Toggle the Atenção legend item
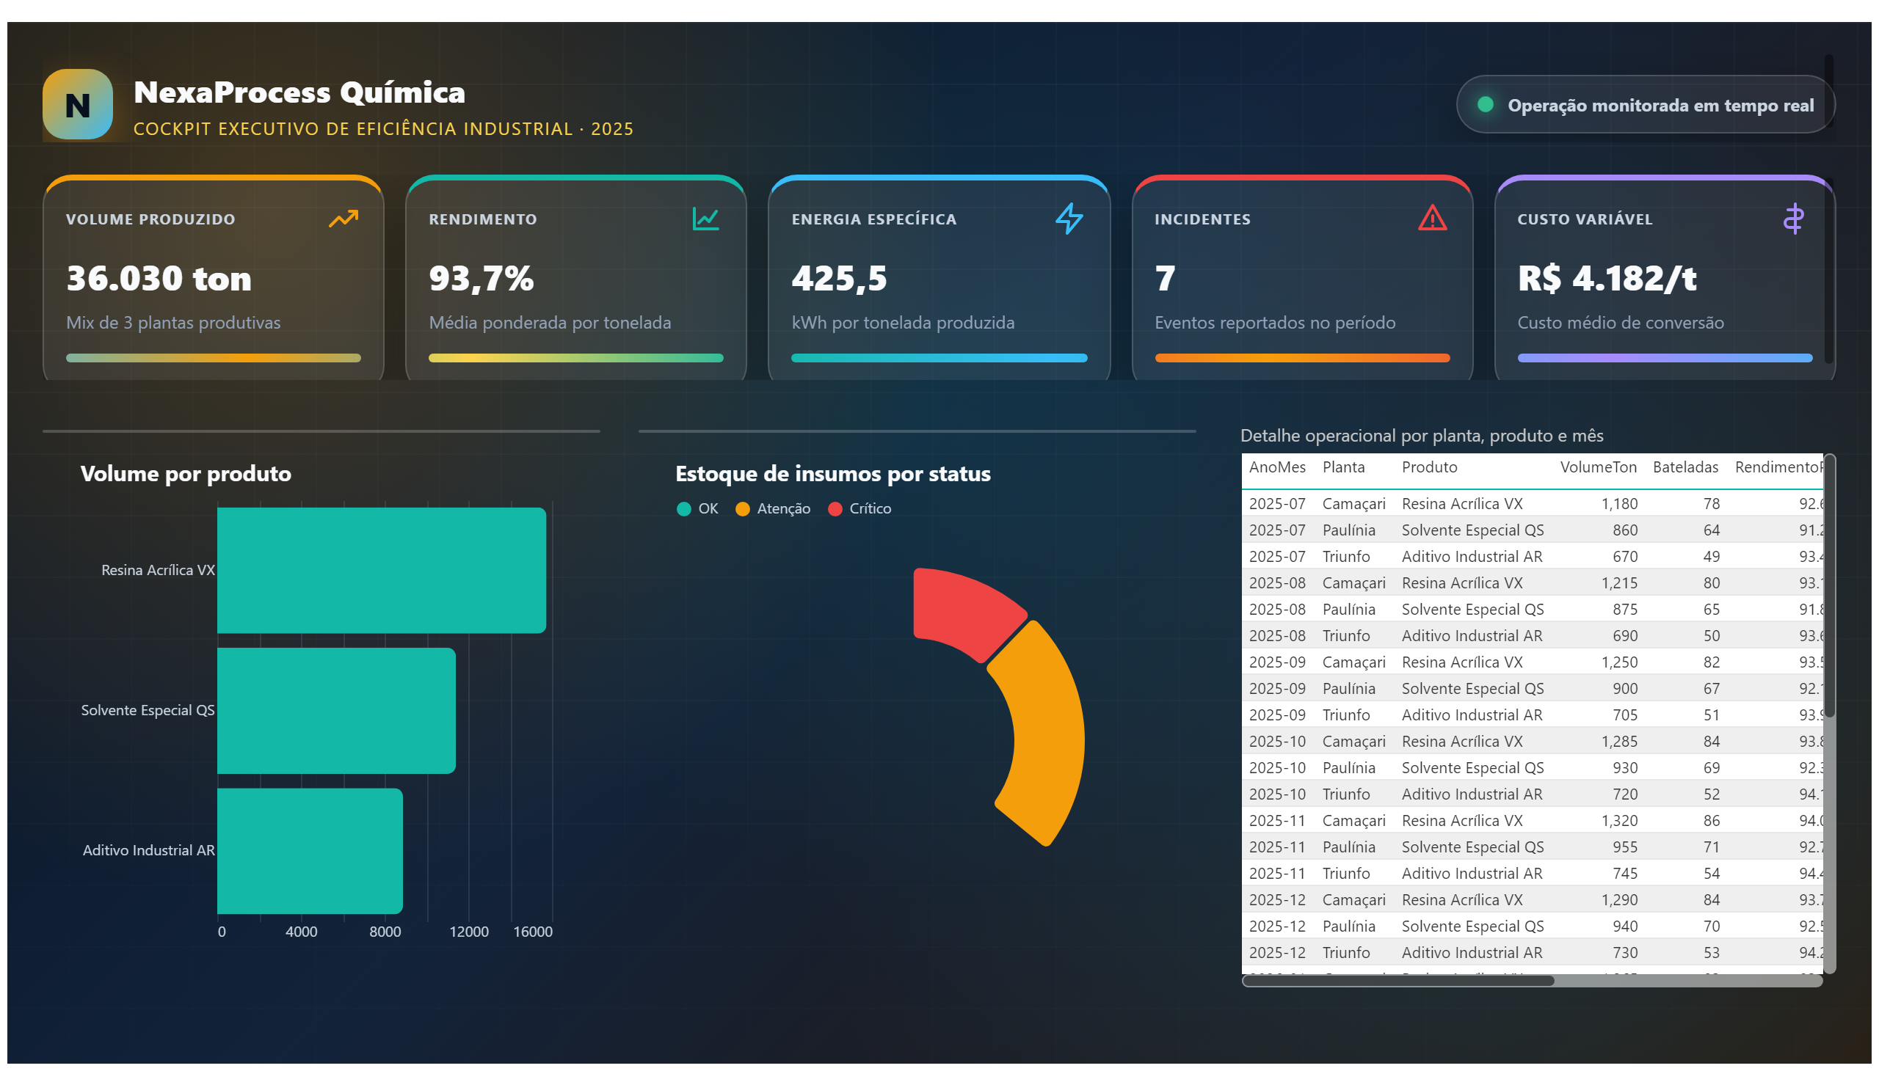1879x1071 pixels. pyautogui.click(x=772, y=508)
